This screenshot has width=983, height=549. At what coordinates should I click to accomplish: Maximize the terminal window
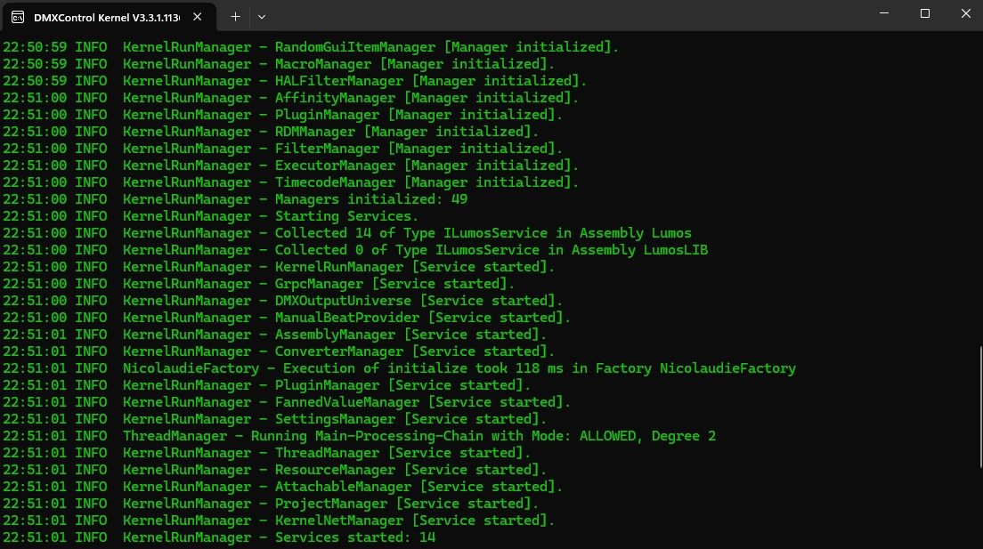point(925,13)
